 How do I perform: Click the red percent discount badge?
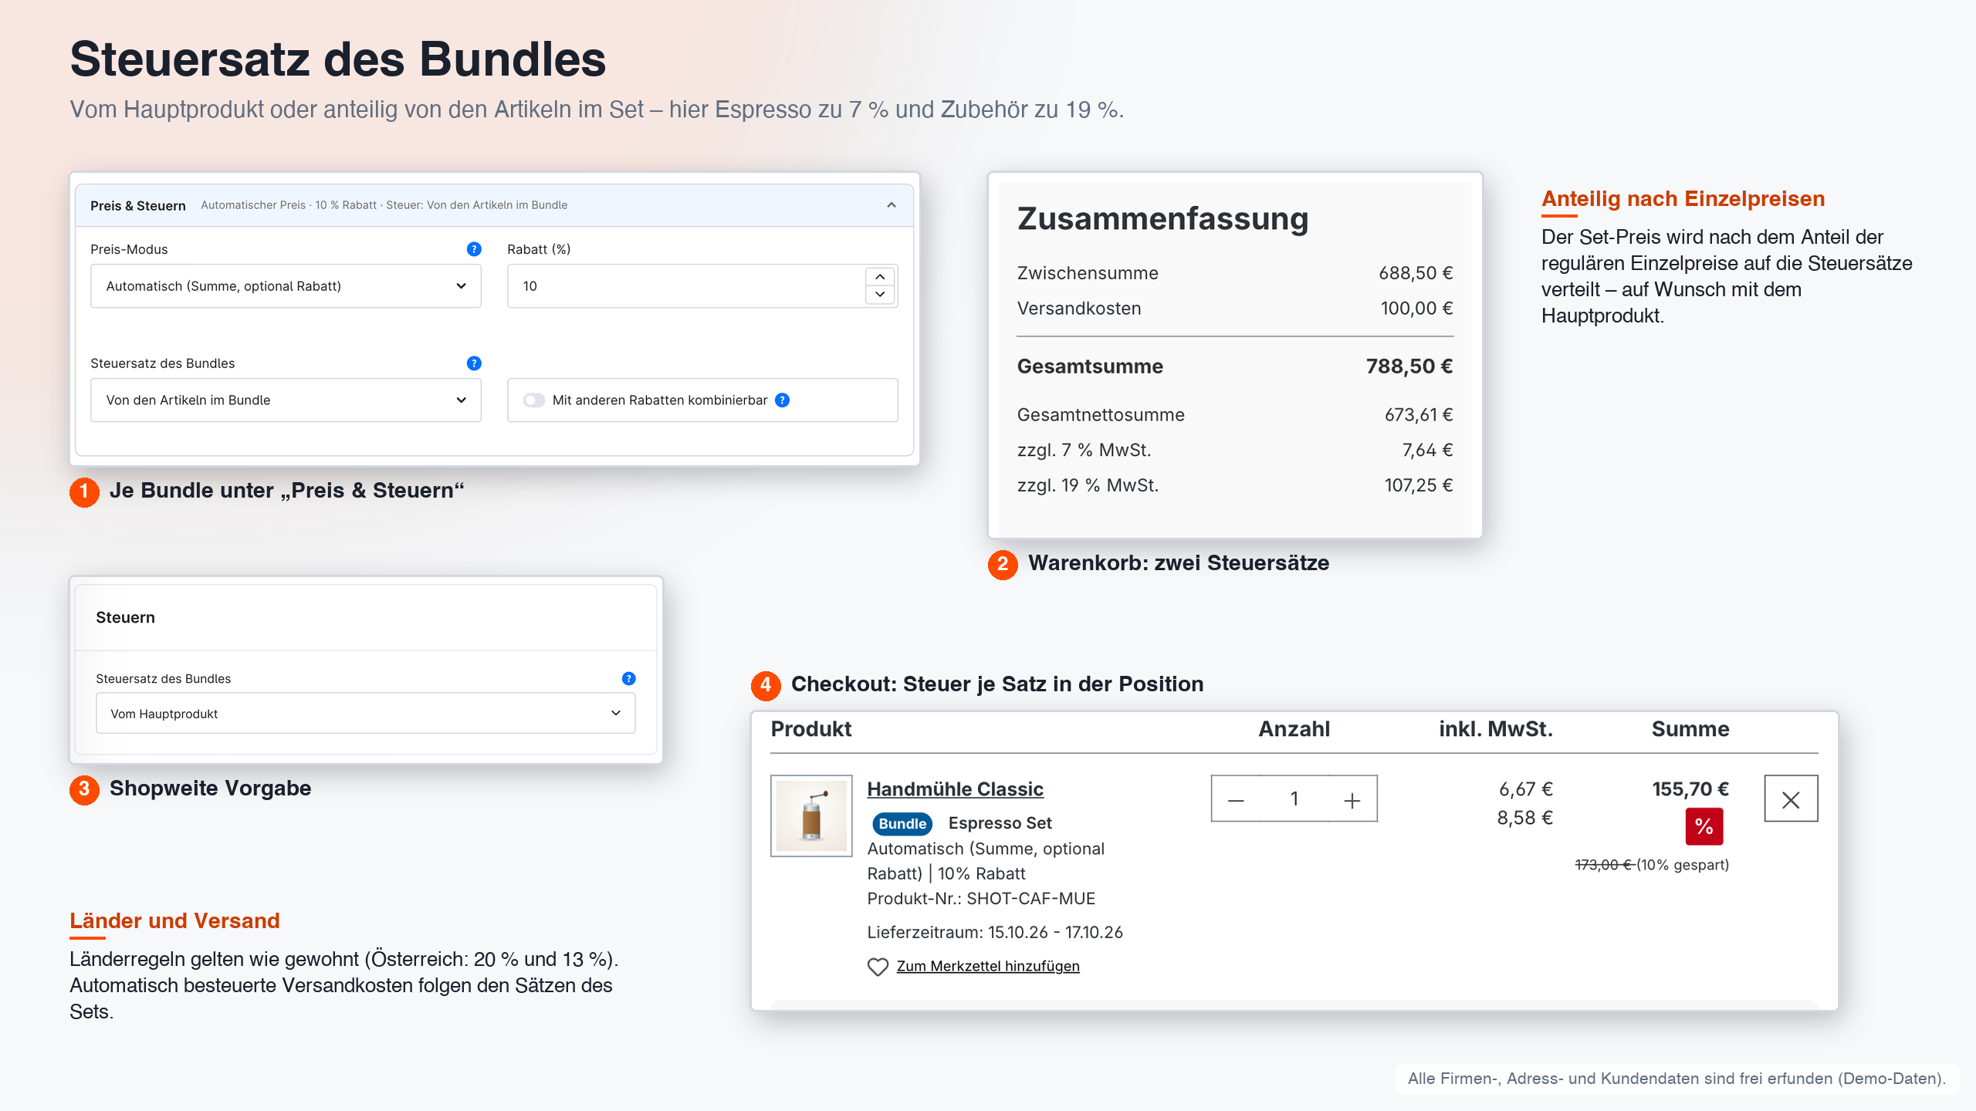point(1704,826)
